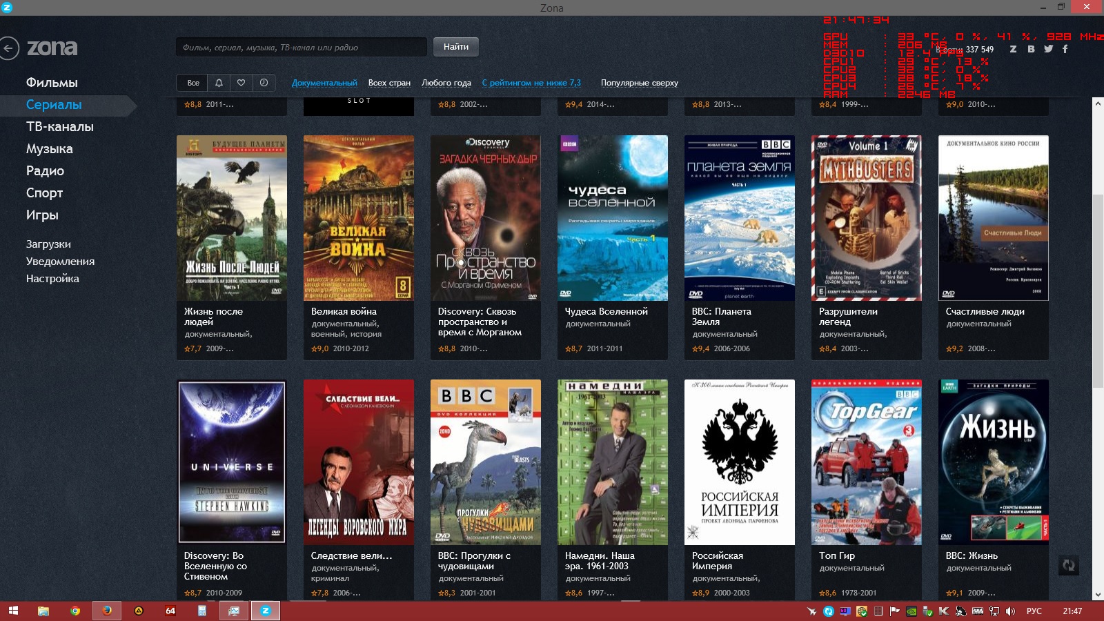Open 'Настройка' in the sidebar

click(52, 279)
